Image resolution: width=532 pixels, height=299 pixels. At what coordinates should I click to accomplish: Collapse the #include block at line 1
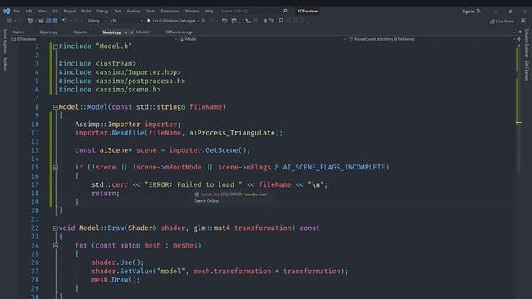tap(56, 47)
